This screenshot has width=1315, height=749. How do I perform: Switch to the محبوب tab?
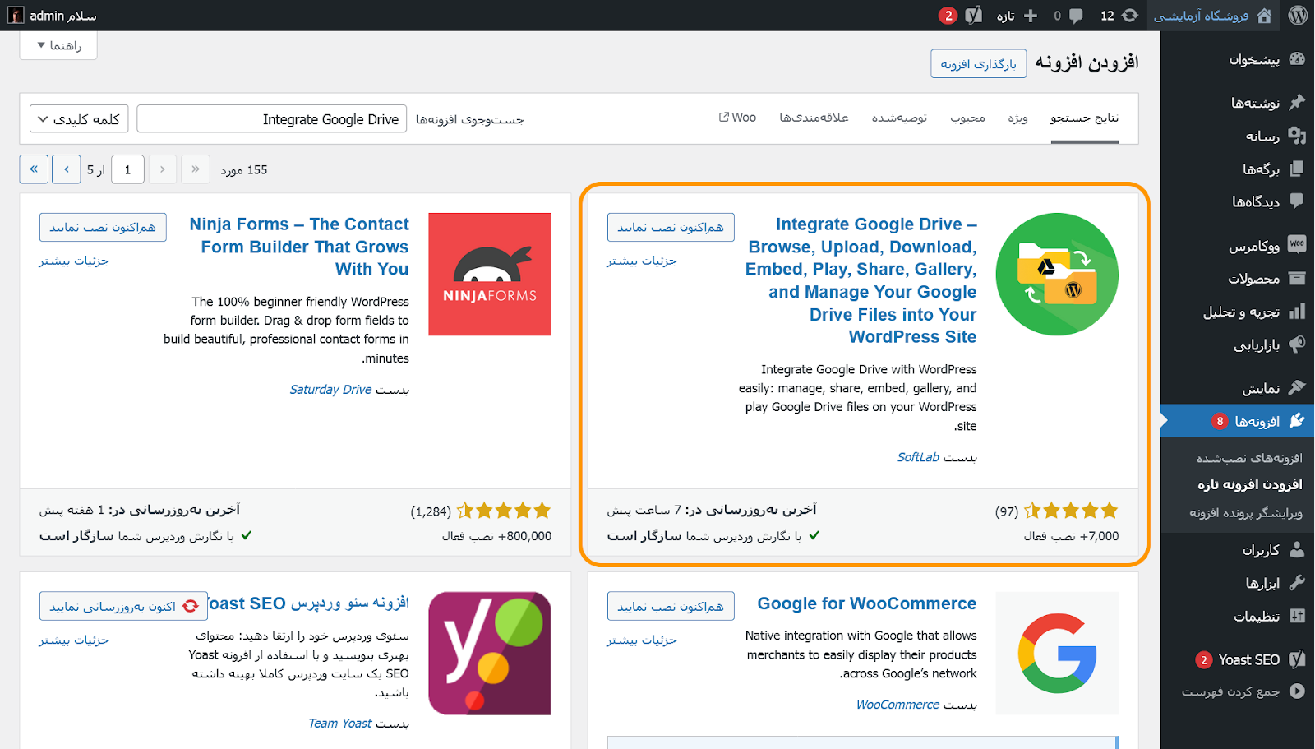(968, 118)
